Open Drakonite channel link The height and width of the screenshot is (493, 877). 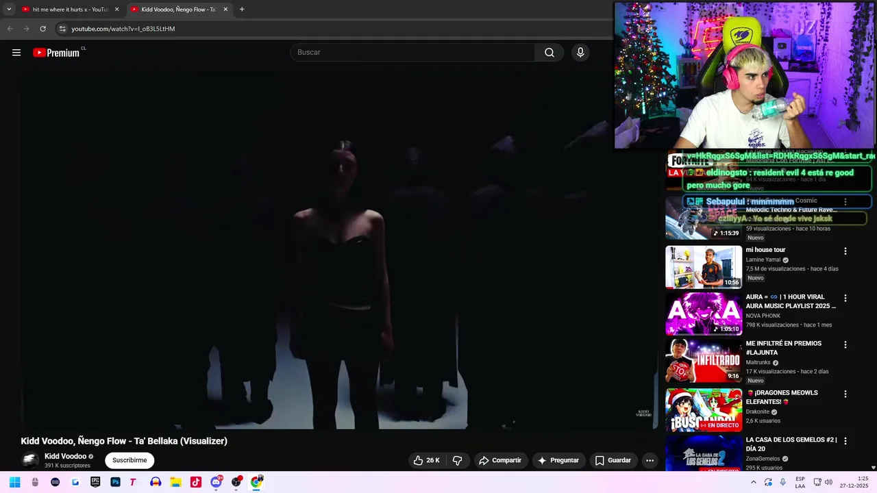pyautogui.click(x=758, y=412)
